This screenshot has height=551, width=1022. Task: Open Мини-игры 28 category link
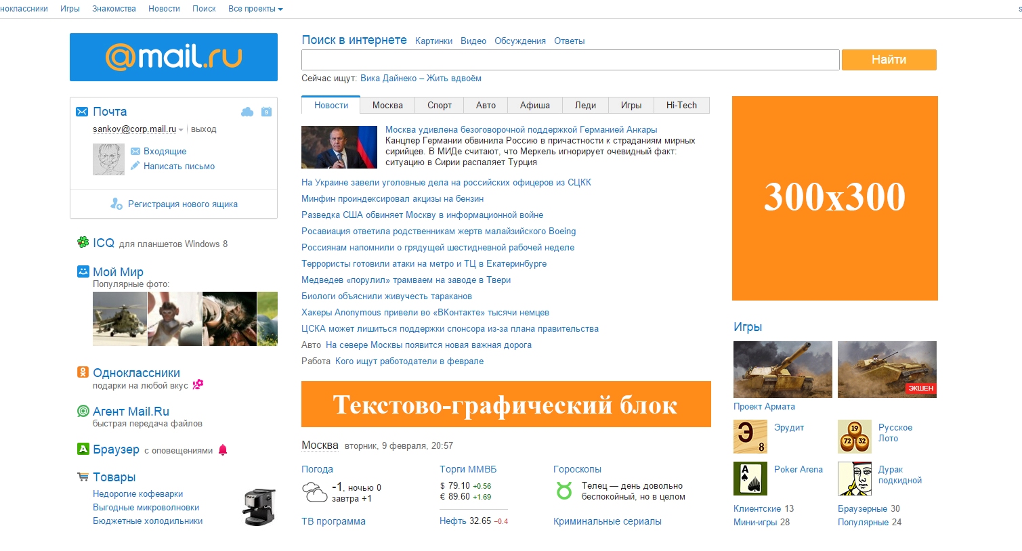pos(761,522)
